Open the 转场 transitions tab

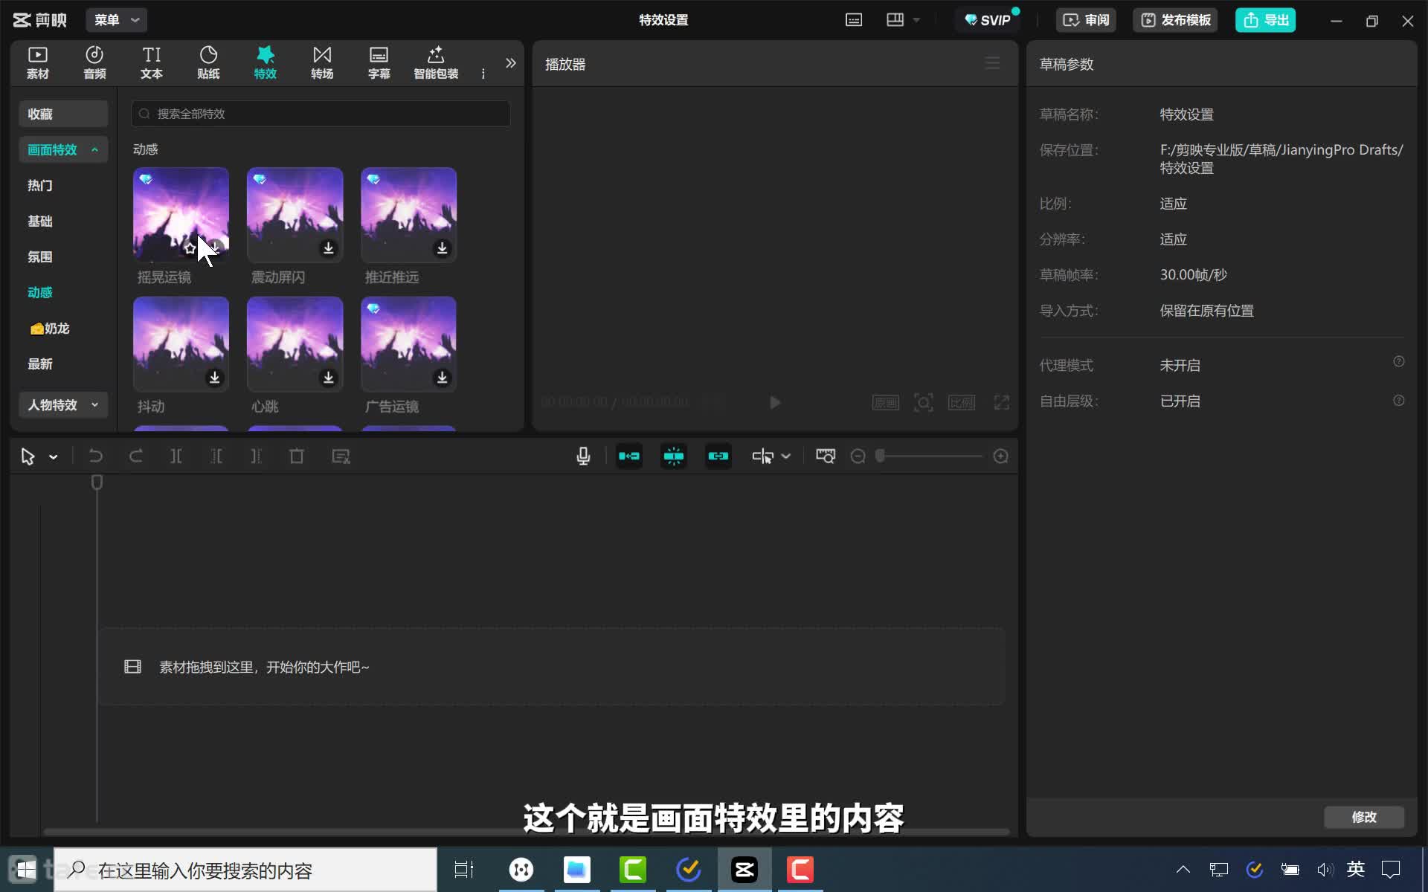(x=322, y=62)
